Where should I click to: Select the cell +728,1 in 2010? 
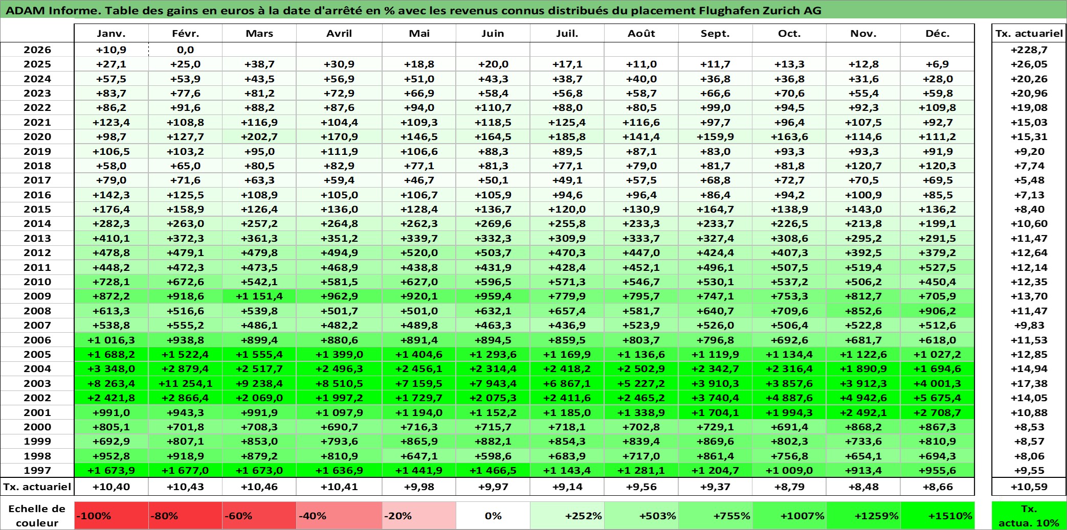111,282
